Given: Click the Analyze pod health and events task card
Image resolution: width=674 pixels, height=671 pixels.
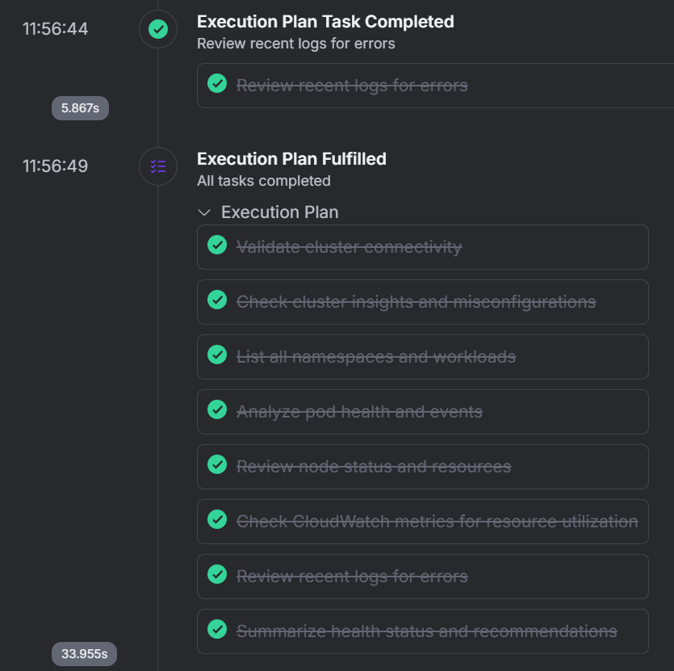Looking at the screenshot, I should 423,411.
